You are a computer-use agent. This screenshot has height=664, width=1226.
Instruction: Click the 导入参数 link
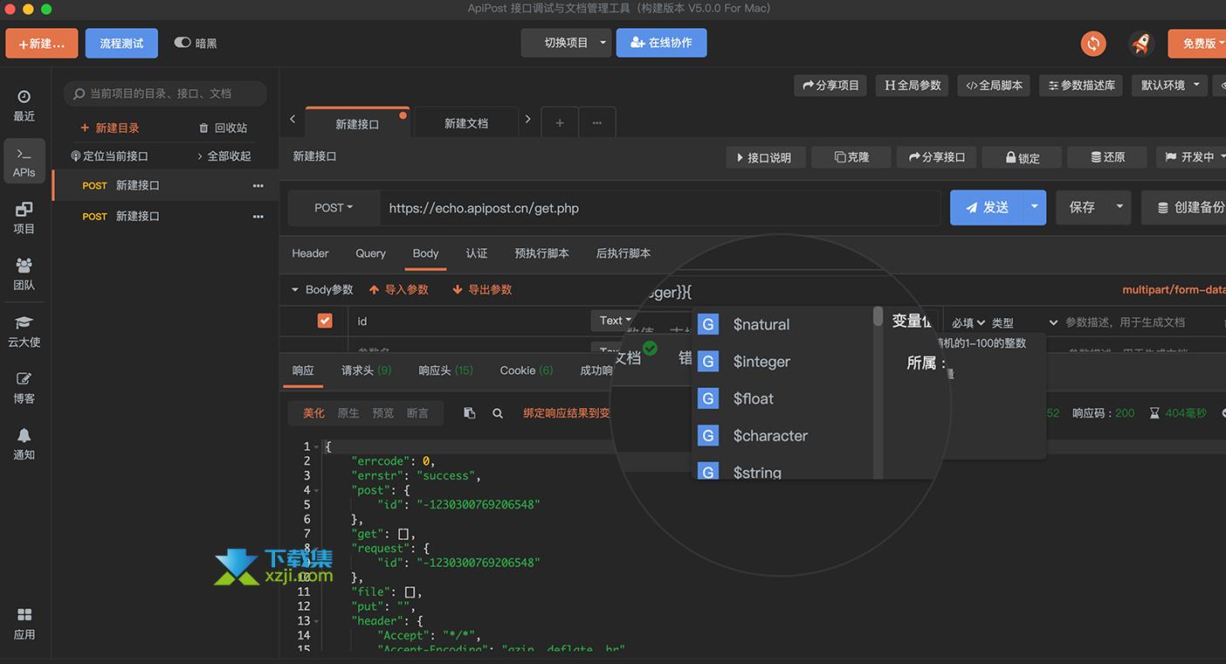click(399, 289)
